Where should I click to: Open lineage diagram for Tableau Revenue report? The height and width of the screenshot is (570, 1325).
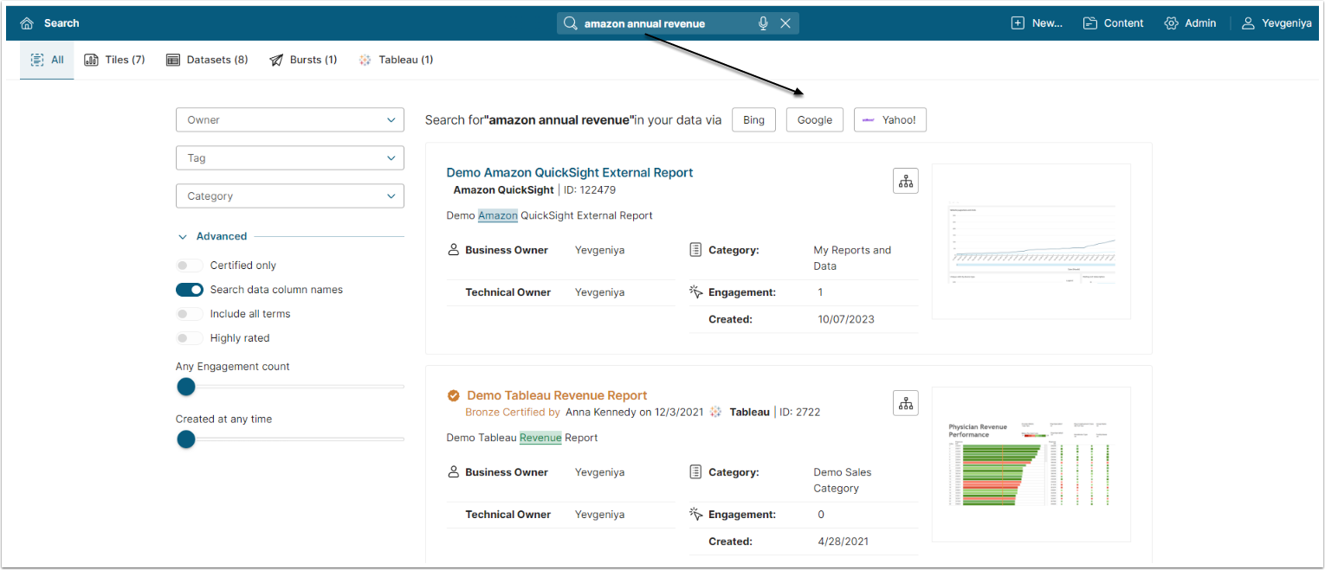pyautogui.click(x=905, y=403)
